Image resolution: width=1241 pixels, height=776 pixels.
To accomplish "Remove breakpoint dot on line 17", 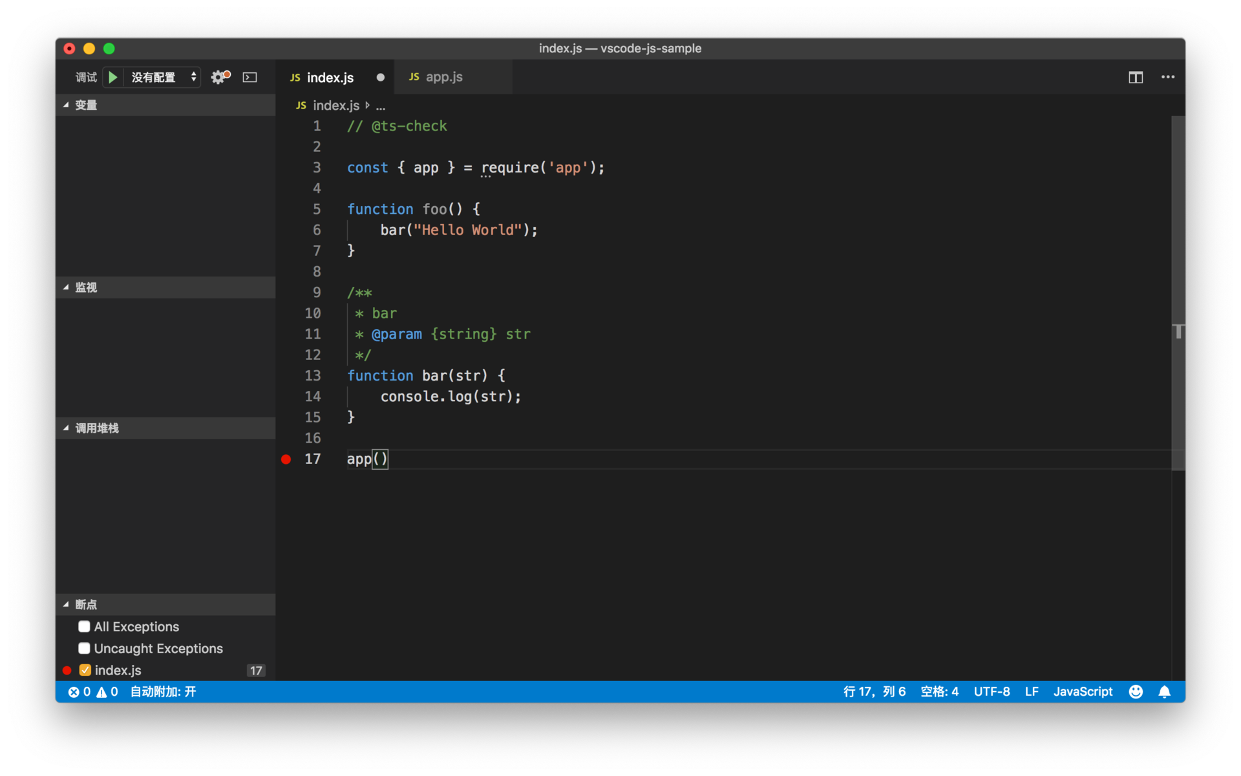I will click(x=286, y=459).
